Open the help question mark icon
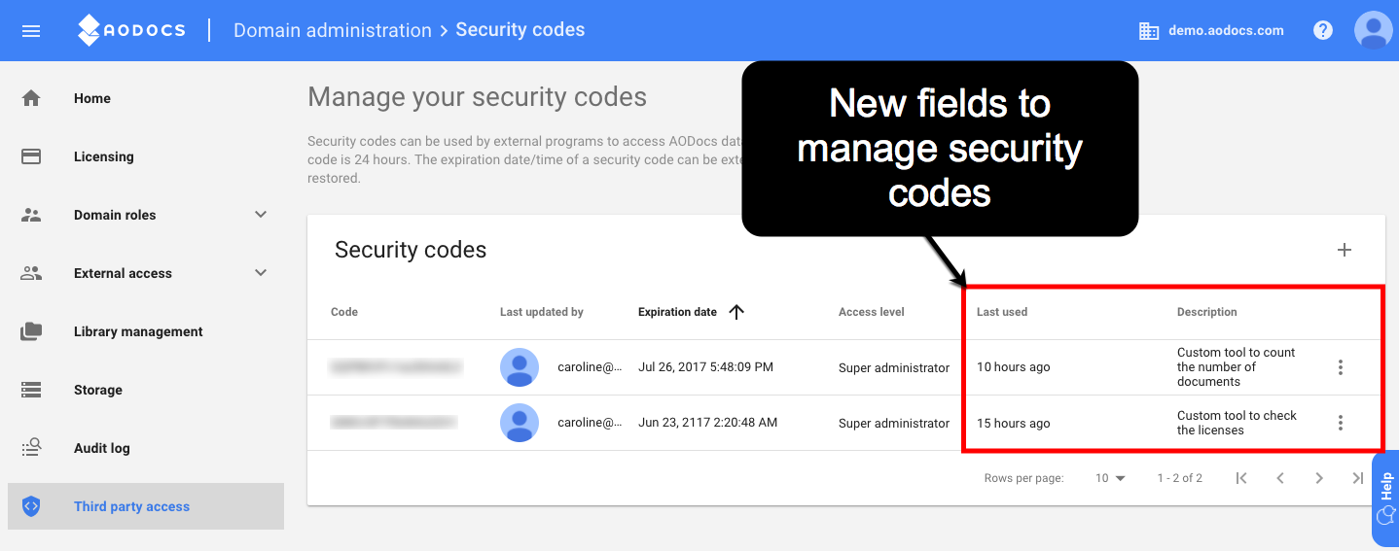This screenshot has width=1399, height=551. pos(1323,30)
